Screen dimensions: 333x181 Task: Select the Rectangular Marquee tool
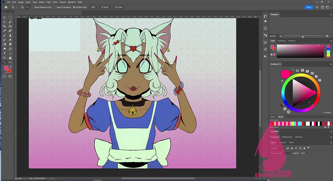pyautogui.click(x=10, y=17)
